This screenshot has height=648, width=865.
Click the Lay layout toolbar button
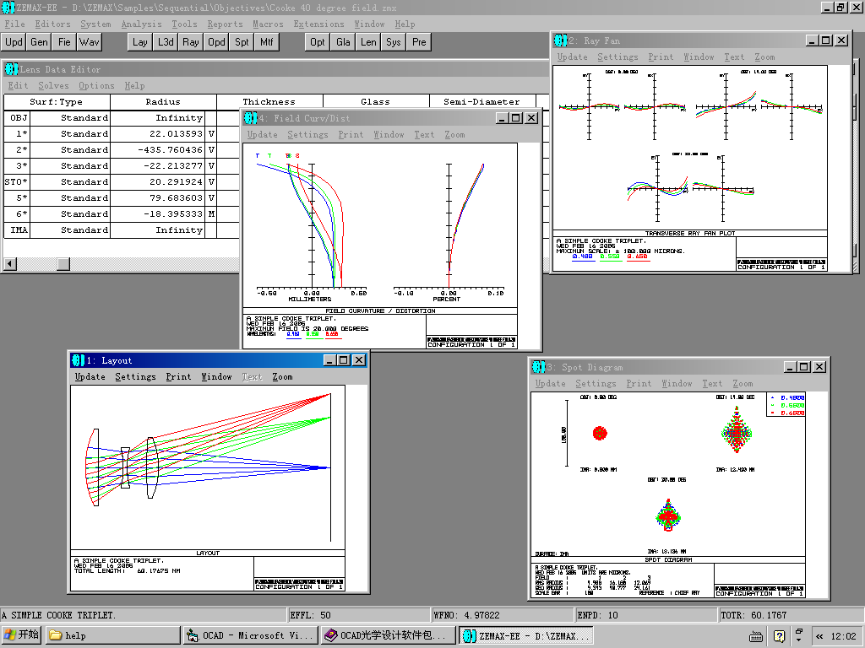[140, 41]
